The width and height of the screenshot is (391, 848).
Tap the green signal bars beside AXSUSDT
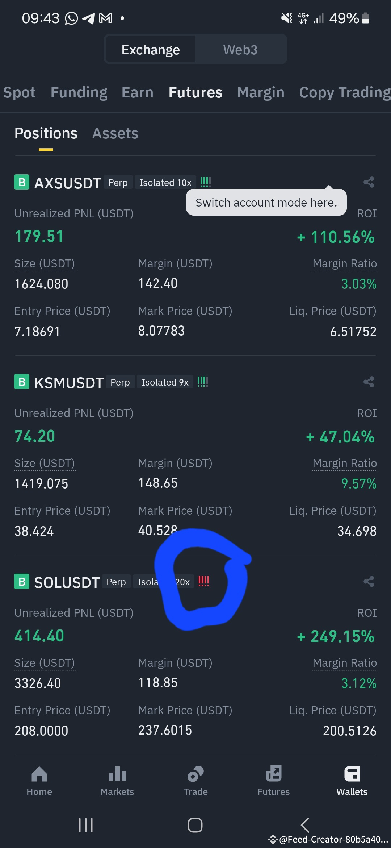pos(205,182)
